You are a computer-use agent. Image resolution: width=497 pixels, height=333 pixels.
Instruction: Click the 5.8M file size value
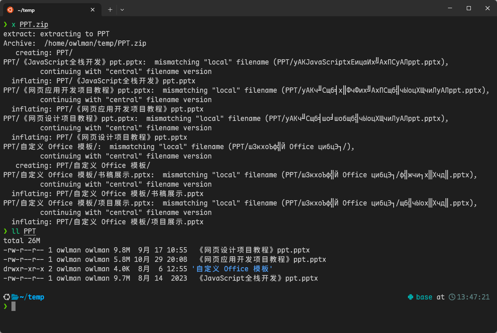122,259
